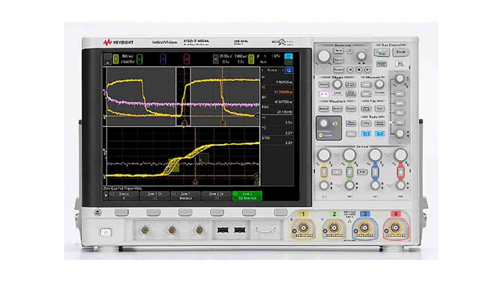Adjust the trigger Level knob

tap(338, 85)
